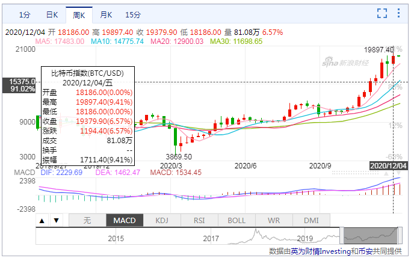Select the 无 indicator option

87,220
